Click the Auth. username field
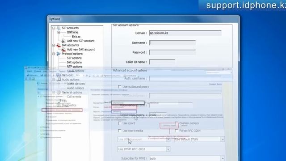This screenshot has width=286, height=161. 185,79
